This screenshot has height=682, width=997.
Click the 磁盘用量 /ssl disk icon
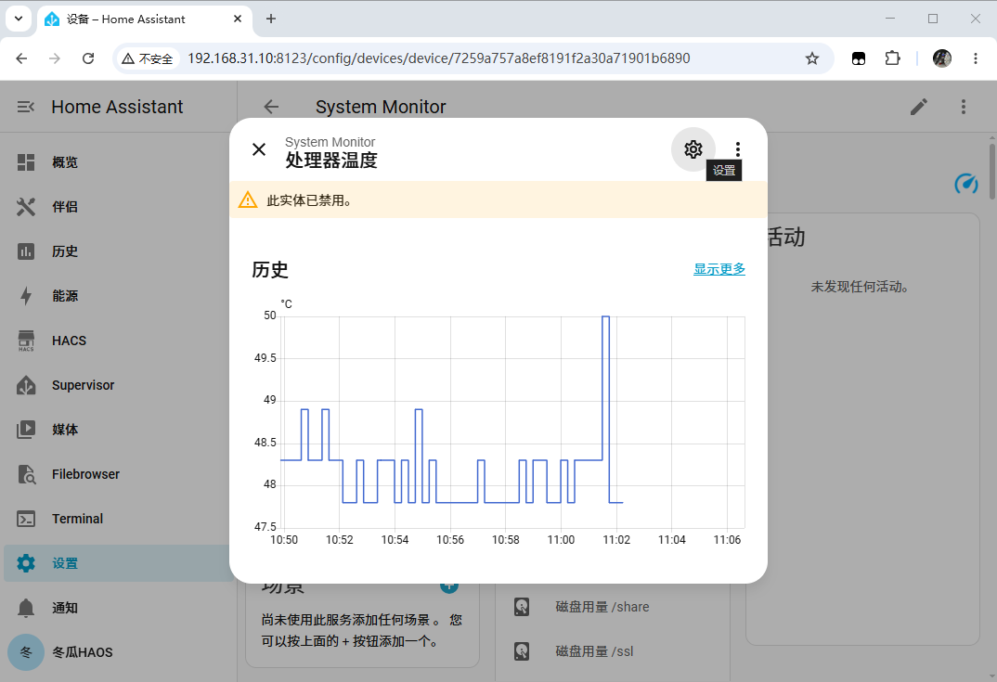pyautogui.click(x=522, y=651)
